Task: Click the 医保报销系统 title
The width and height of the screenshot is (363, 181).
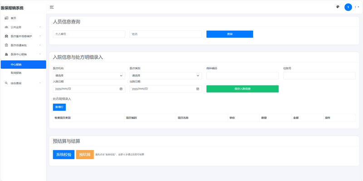Action: [12, 8]
